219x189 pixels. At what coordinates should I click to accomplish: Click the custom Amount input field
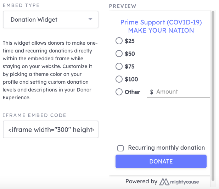[x=179, y=92]
